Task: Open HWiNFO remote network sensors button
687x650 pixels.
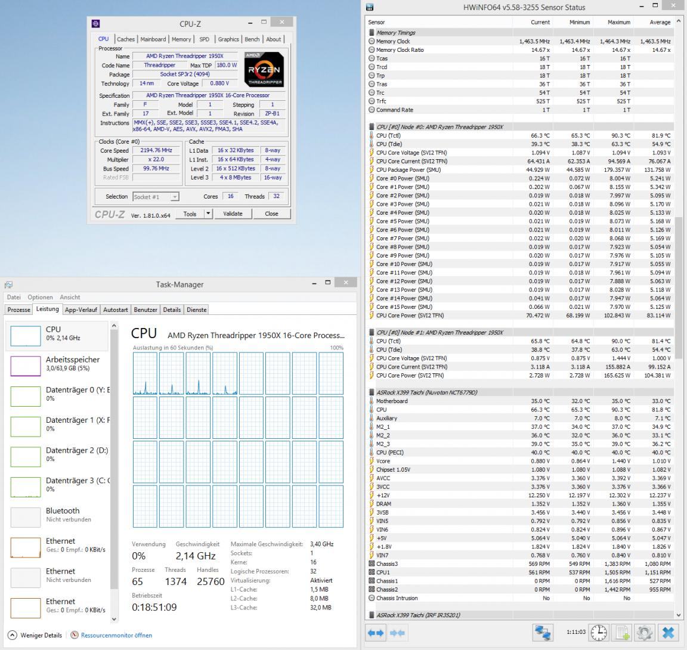Action: (x=543, y=633)
